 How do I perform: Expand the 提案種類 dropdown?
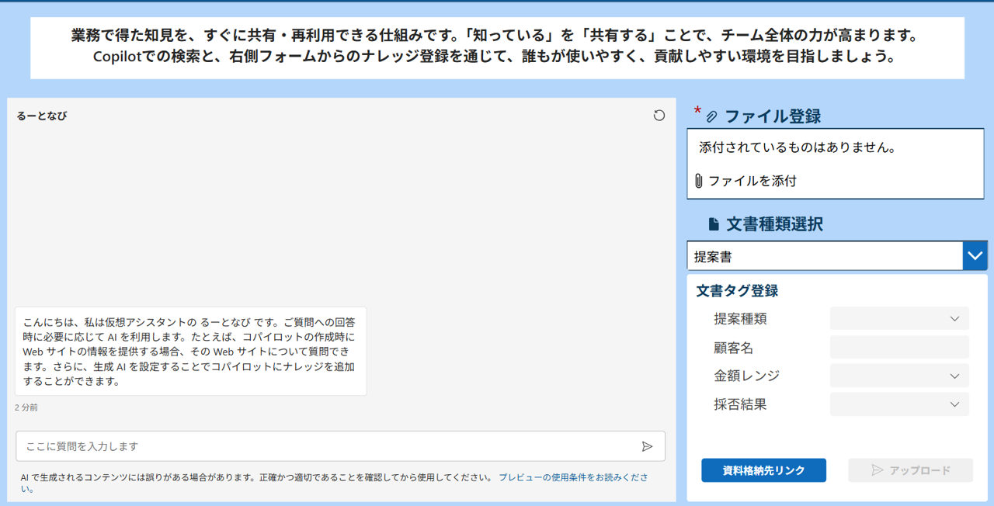coord(899,318)
